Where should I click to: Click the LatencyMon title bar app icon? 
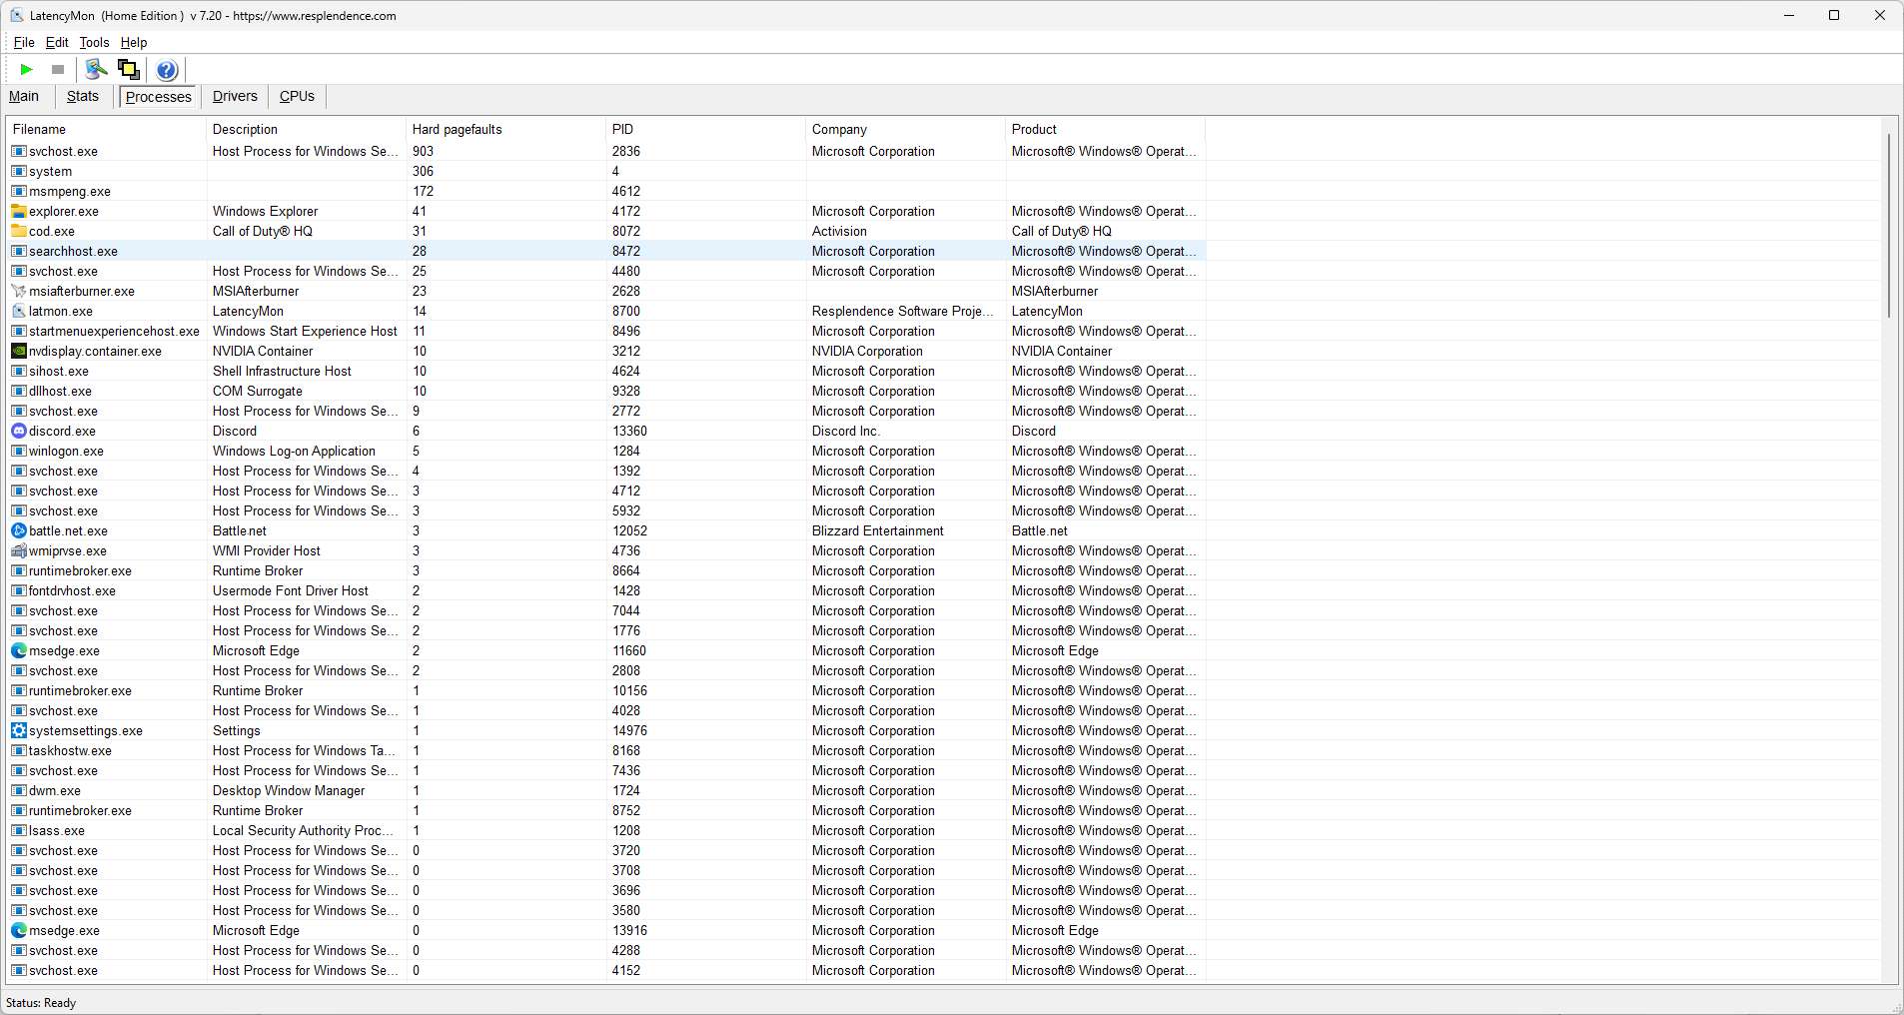pyautogui.click(x=17, y=15)
